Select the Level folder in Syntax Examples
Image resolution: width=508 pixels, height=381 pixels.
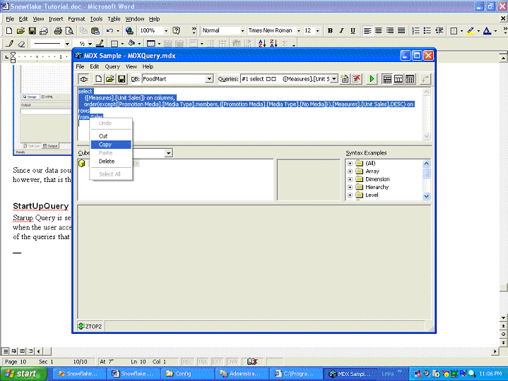372,195
